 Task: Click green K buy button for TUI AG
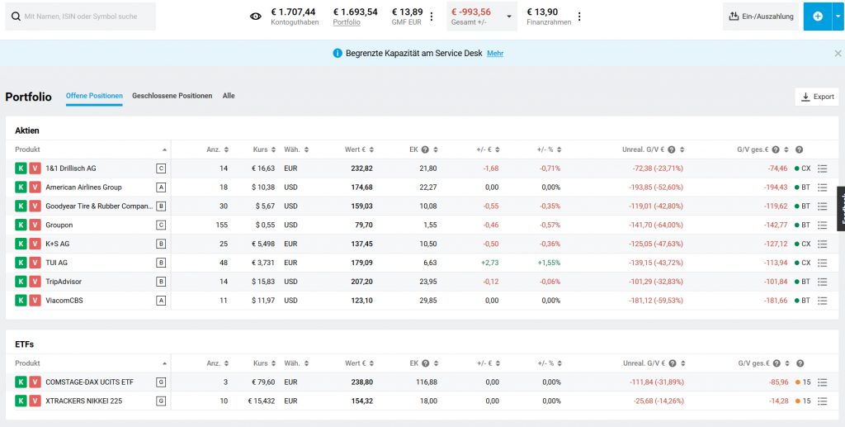tap(21, 263)
